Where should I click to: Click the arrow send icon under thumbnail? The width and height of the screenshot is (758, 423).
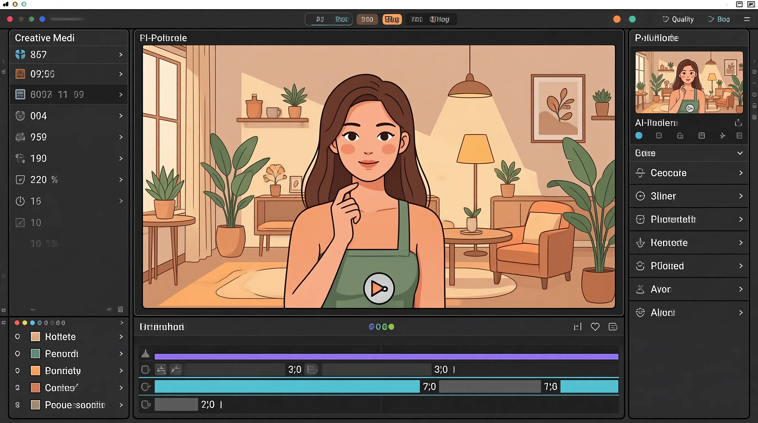pyautogui.click(x=722, y=135)
